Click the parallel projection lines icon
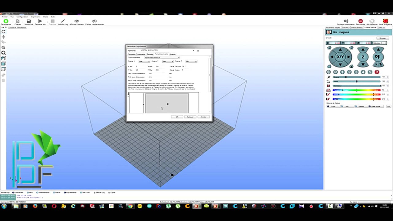Viewport: 393px width, 221px height. click(3, 75)
